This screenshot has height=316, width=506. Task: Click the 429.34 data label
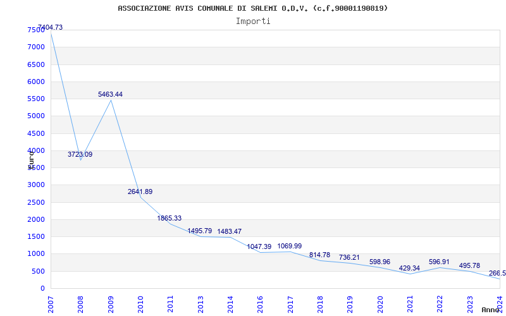(x=409, y=268)
